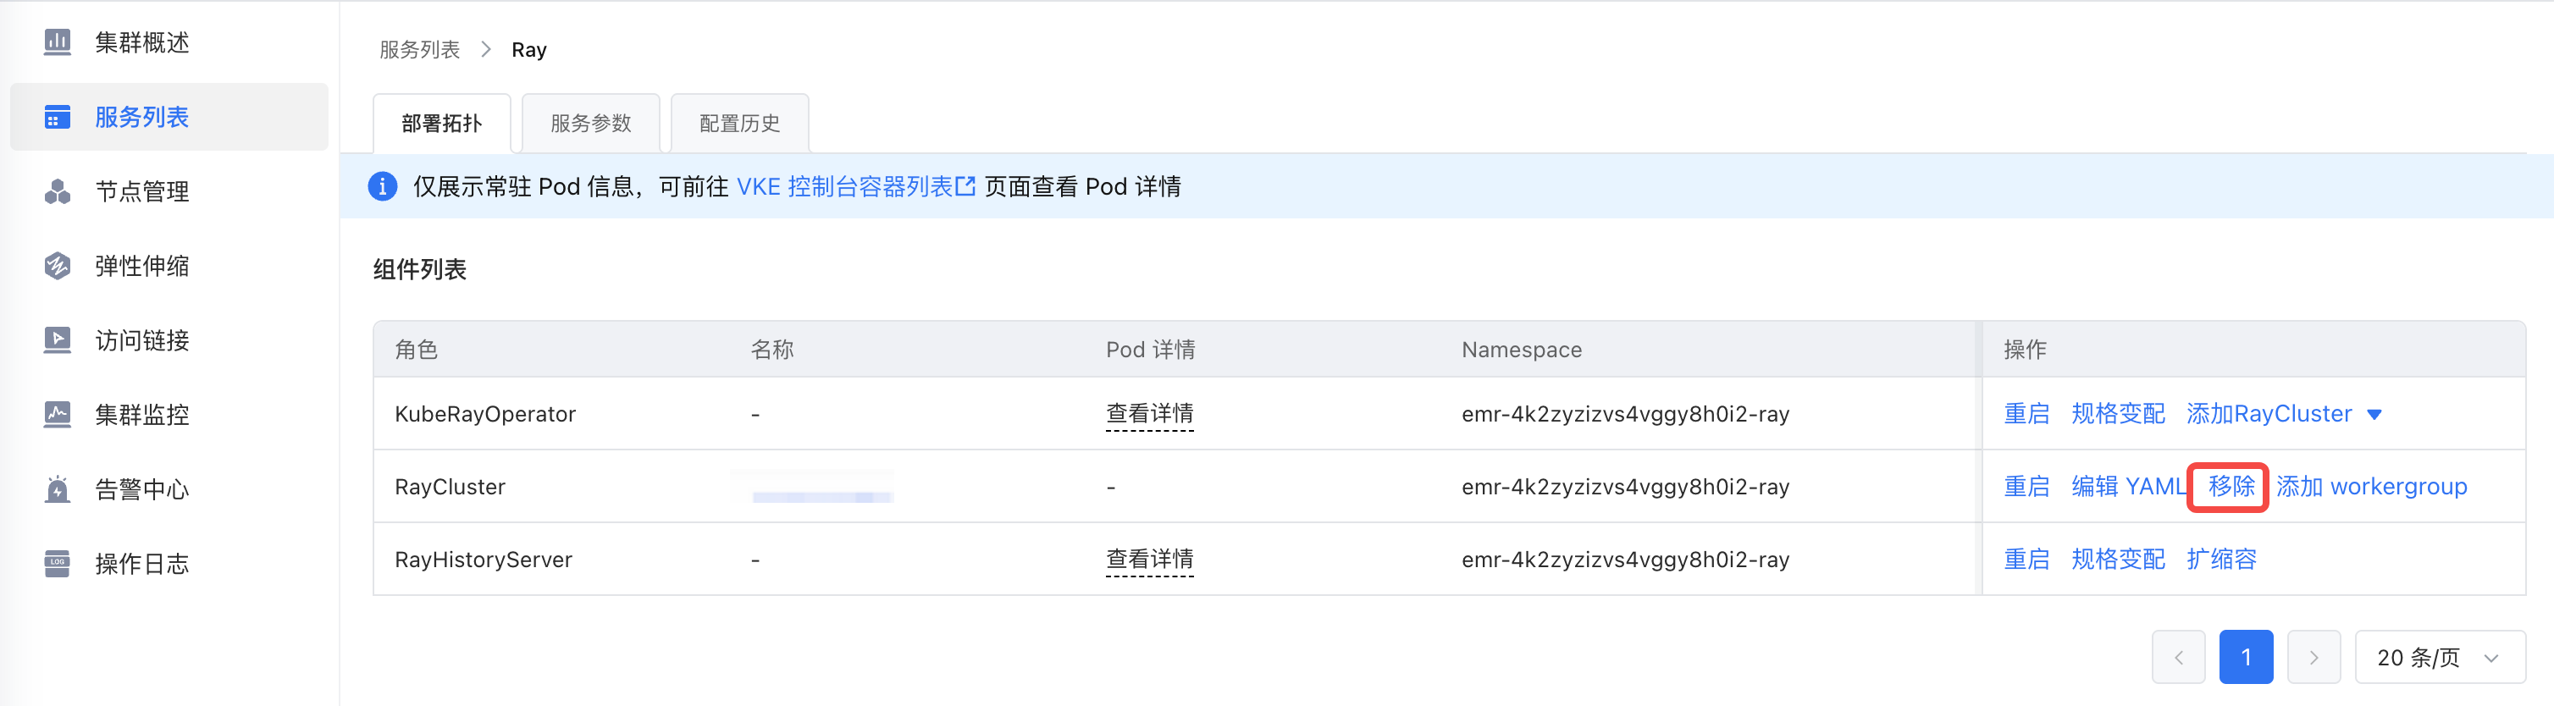Click the service list icon in sidebar
The height and width of the screenshot is (706, 2554).
pos(58,117)
